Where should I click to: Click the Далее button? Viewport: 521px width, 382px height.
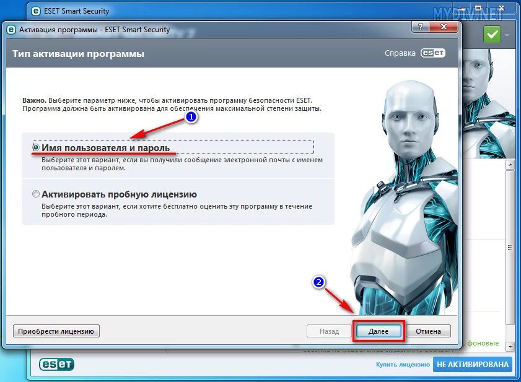tap(379, 331)
